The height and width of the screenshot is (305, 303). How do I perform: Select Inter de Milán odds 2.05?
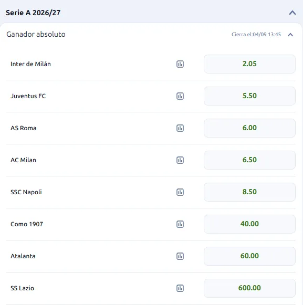coord(249,64)
